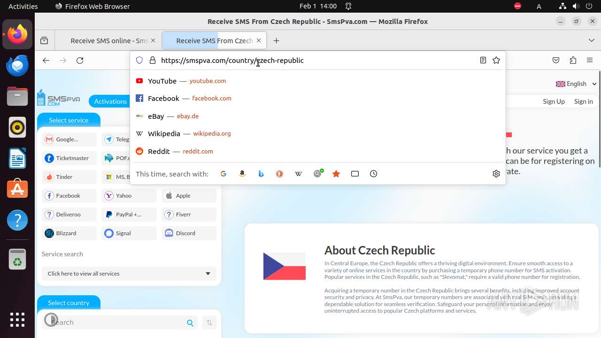Open the Sign in link

click(583, 101)
